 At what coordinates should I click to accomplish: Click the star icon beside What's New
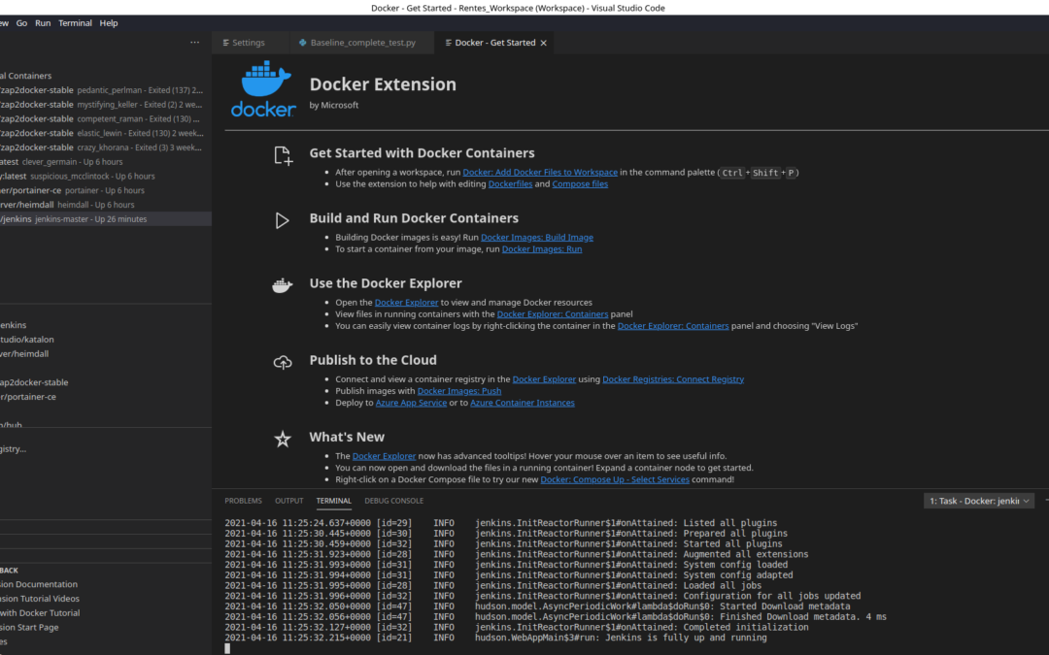point(283,440)
